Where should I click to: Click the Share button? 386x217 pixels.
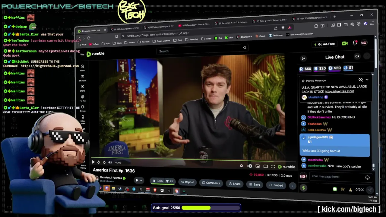click(235, 184)
